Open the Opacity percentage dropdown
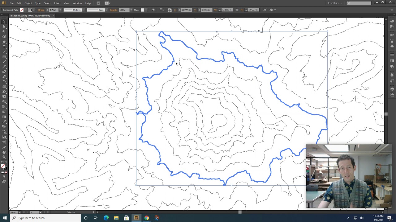 click(x=131, y=10)
